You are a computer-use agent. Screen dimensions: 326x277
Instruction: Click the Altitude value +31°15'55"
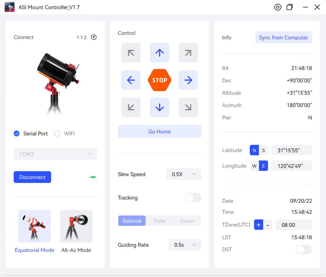coord(299,93)
